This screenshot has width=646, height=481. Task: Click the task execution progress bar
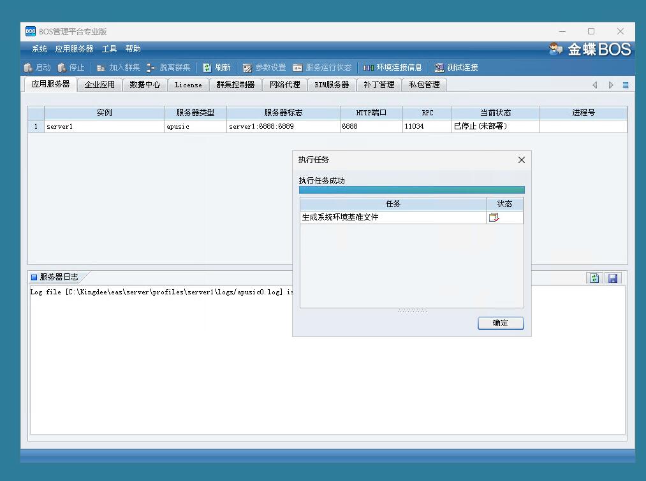[x=411, y=190]
